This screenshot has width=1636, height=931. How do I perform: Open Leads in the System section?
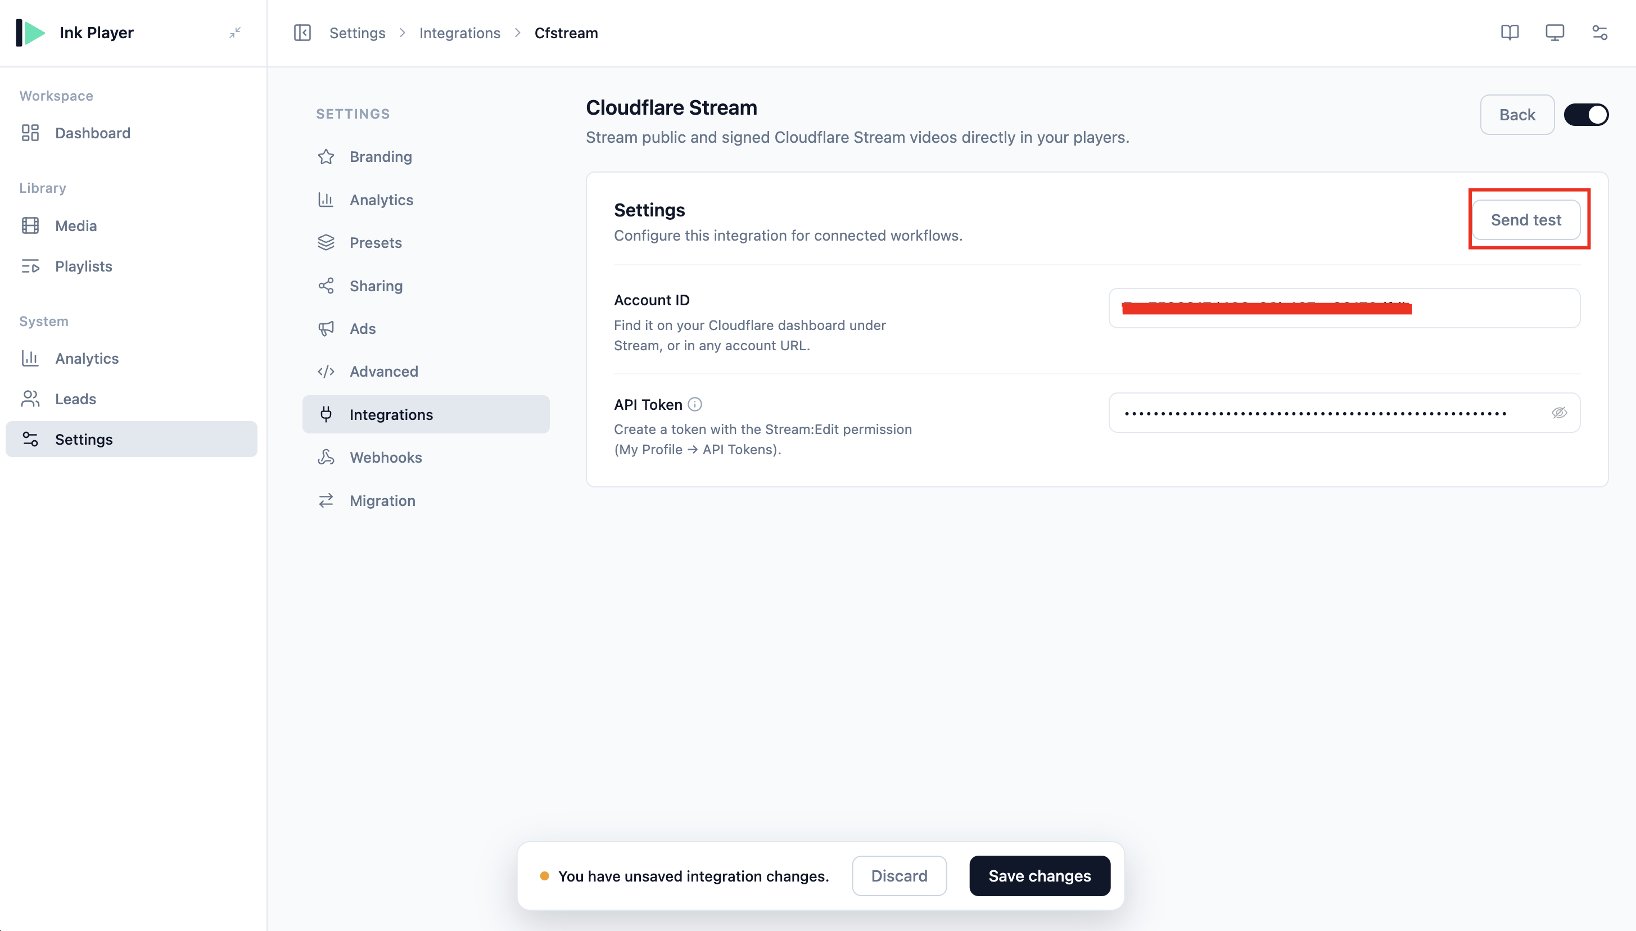click(132, 399)
